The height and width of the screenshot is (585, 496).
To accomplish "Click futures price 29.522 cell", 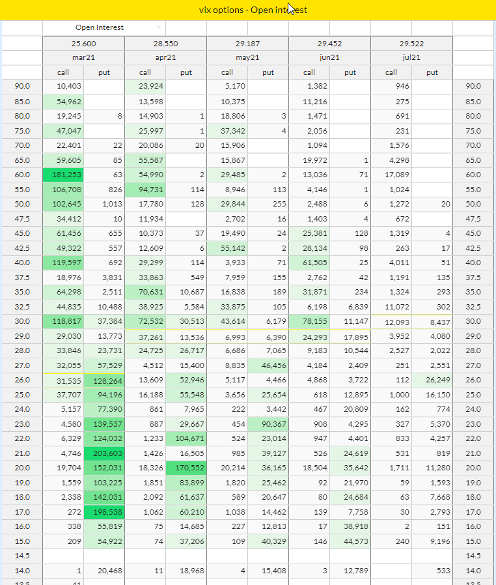I will [x=411, y=44].
